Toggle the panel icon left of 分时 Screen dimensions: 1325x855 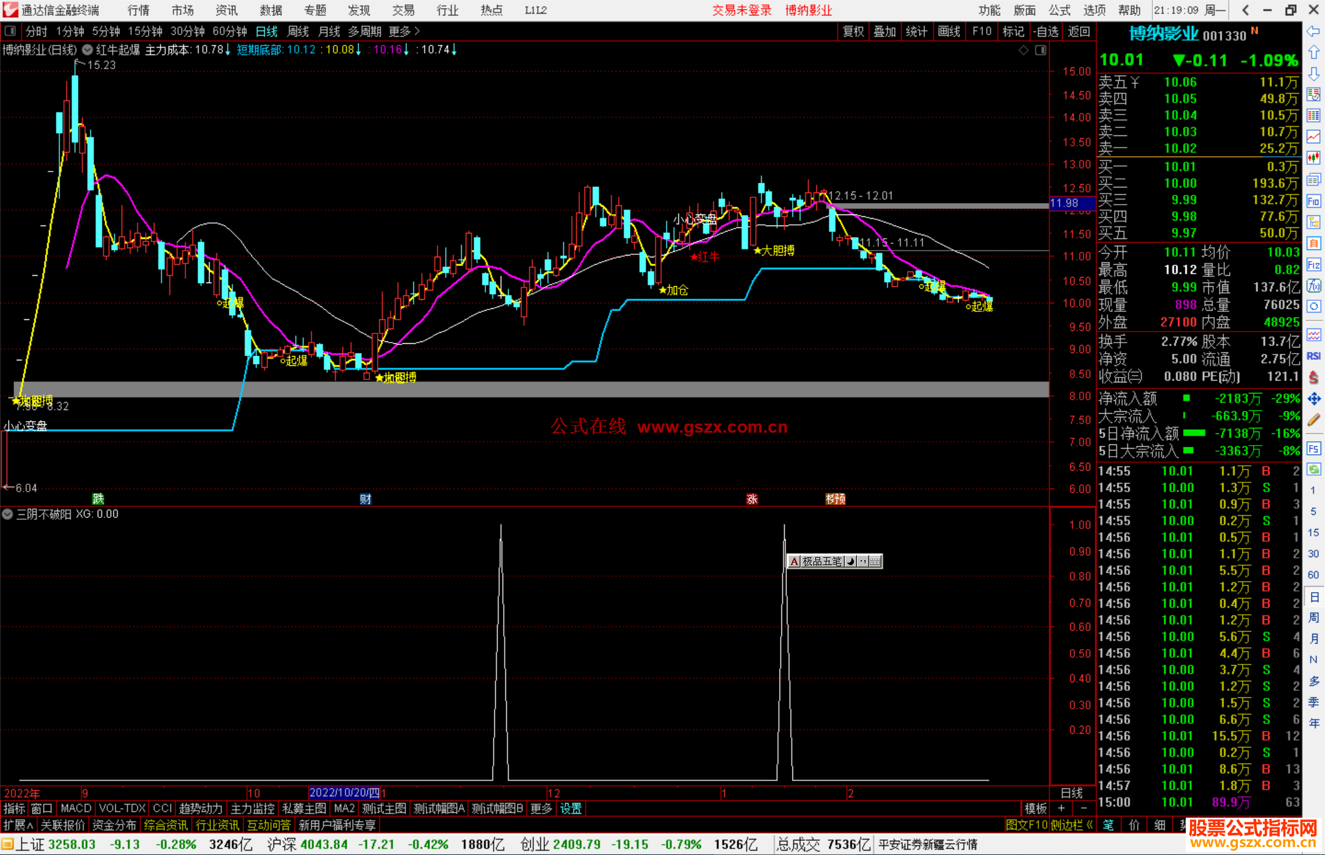[10, 31]
